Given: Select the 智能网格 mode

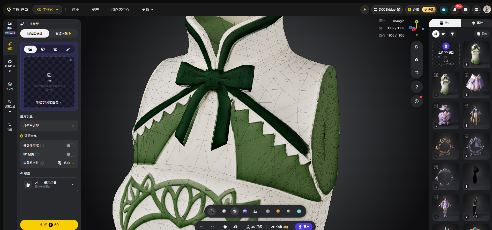Looking at the screenshot, I should 63,33.
